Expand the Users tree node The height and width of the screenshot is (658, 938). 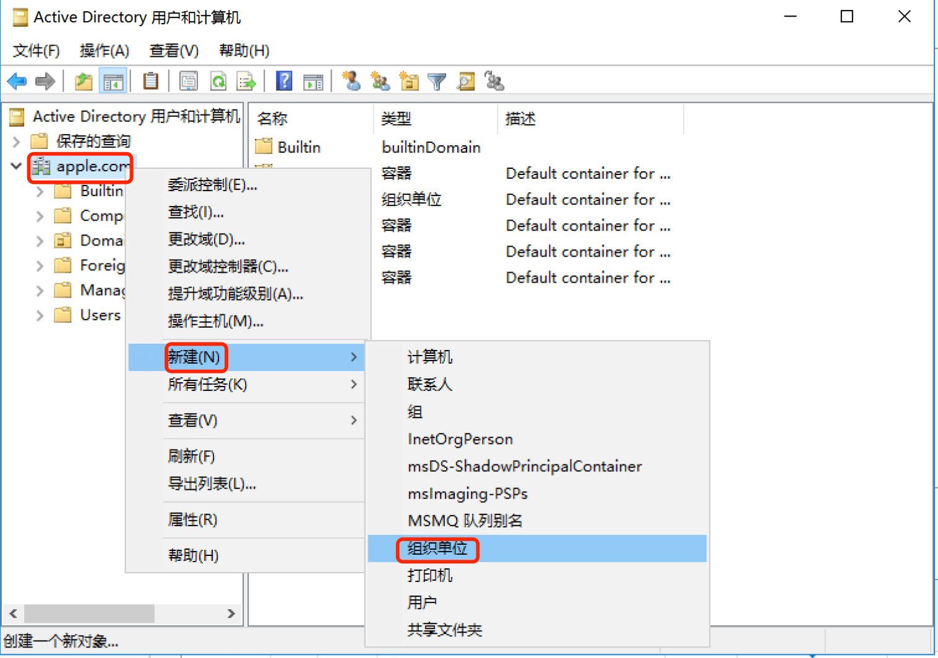point(40,315)
